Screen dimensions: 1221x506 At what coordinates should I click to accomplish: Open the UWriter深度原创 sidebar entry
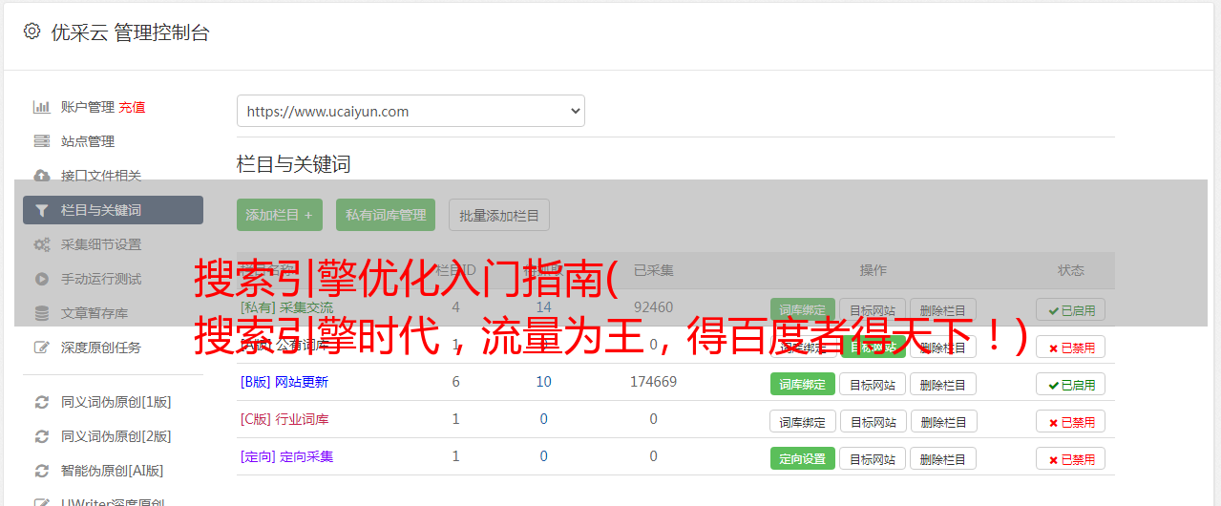(x=113, y=501)
